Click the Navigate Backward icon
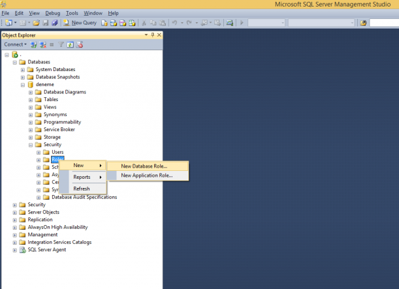 [x=204, y=23]
